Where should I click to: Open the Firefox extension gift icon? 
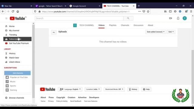186,12
